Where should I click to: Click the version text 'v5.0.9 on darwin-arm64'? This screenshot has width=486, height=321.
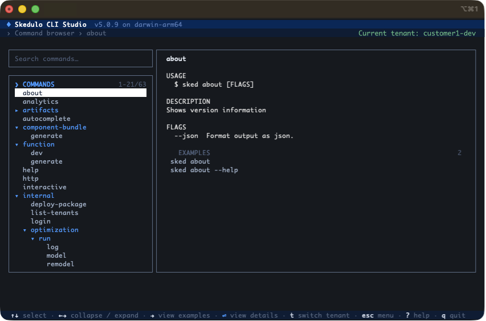[138, 25]
